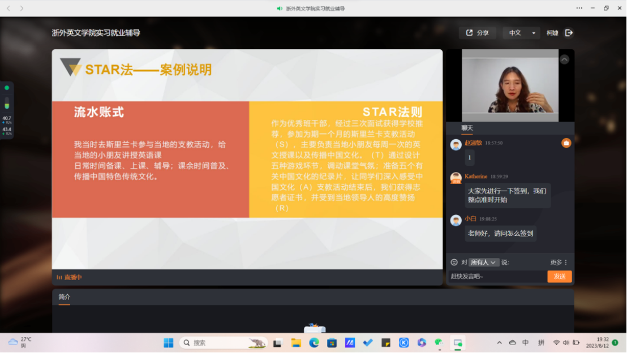Open the 中文 language dropdown
This screenshot has width=627, height=353.
pos(521,33)
